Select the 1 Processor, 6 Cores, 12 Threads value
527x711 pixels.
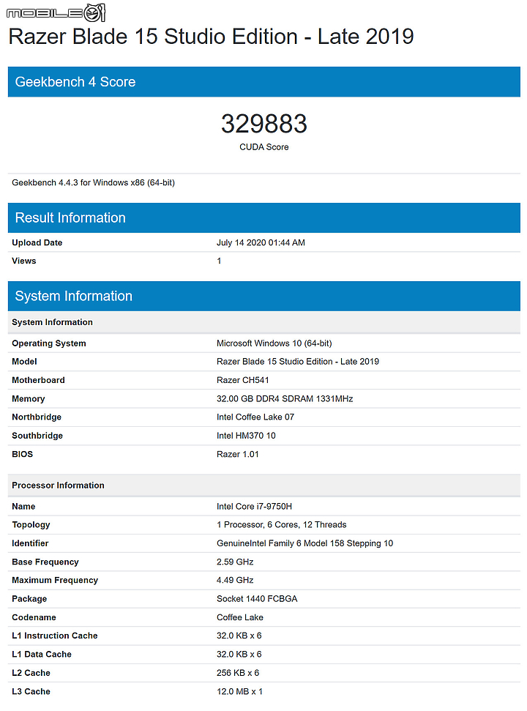click(x=281, y=524)
